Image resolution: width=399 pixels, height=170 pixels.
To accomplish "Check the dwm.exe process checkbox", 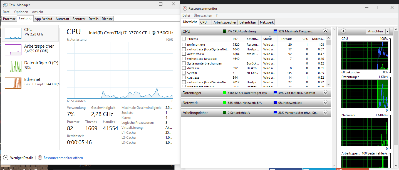I will [184, 68].
